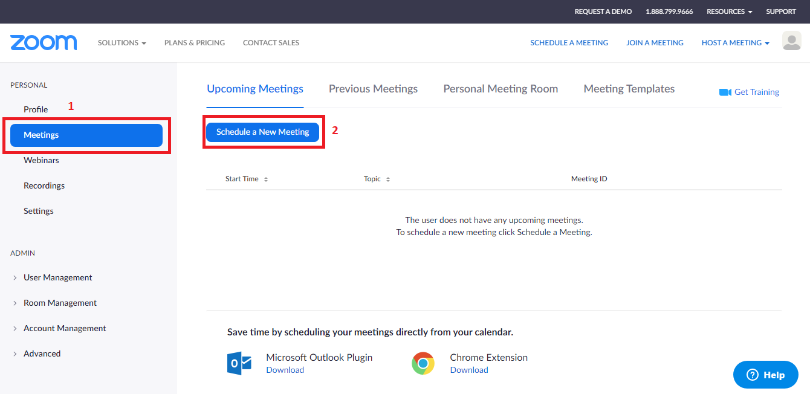The height and width of the screenshot is (394, 810).
Task: Open the Help chat button
Action: [766, 375]
